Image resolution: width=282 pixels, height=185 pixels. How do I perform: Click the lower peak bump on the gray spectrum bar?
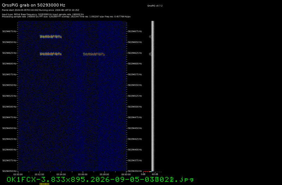coord(151,54)
